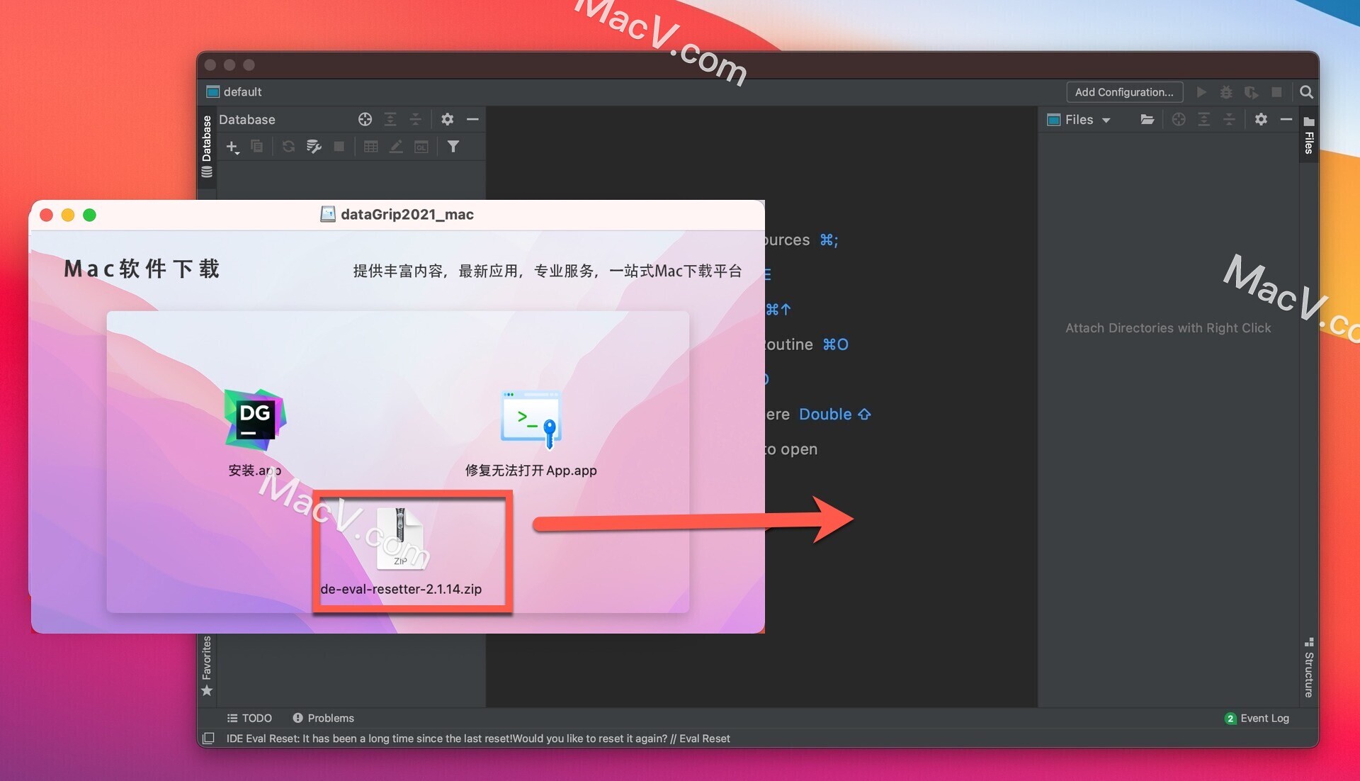Click the New plus dropdown in Database toolbar

point(232,147)
